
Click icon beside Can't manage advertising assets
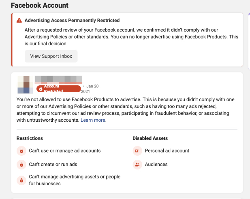20,180
